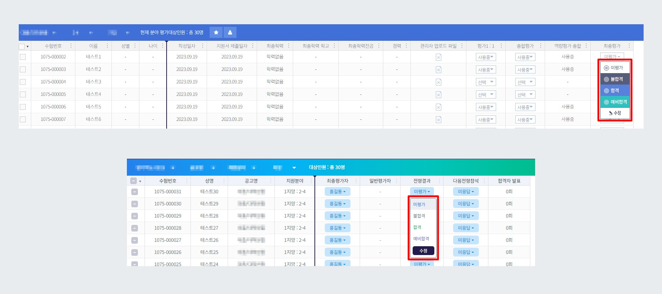The width and height of the screenshot is (662, 294).
Task: Check the row checkbox for 1075-000004
Action: [23, 82]
